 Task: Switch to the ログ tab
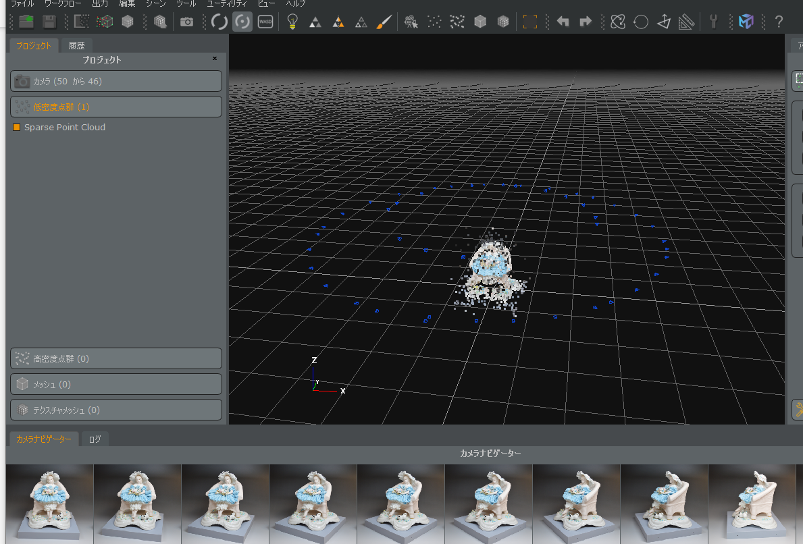[x=95, y=439]
